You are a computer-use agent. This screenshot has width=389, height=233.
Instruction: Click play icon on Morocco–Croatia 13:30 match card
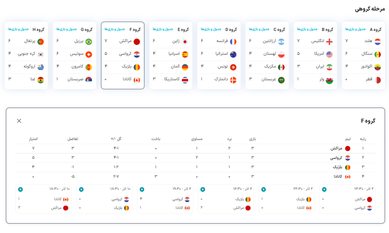(x=324, y=189)
